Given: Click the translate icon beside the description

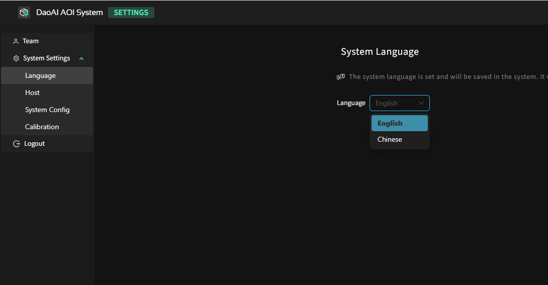Looking at the screenshot, I should point(341,77).
